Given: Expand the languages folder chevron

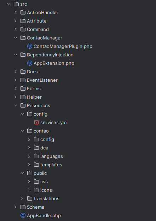Looking at the screenshot, I should pos(29,156).
